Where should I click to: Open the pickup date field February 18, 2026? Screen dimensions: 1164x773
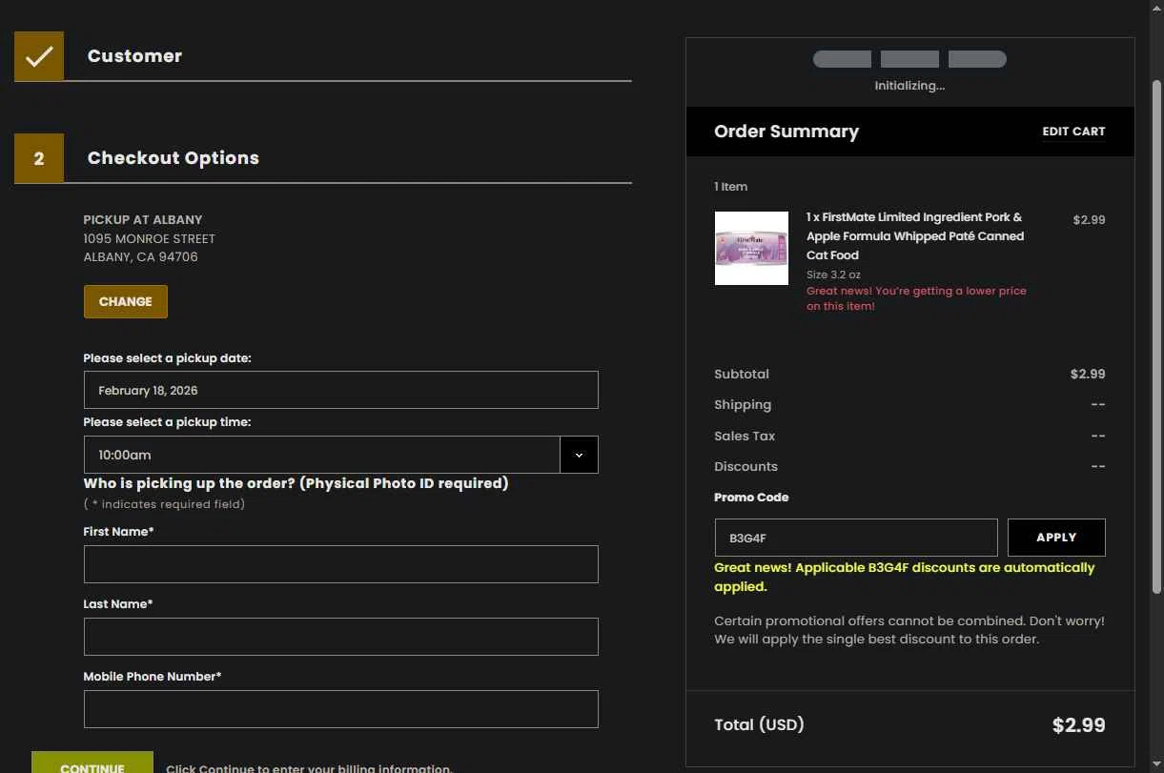(341, 390)
